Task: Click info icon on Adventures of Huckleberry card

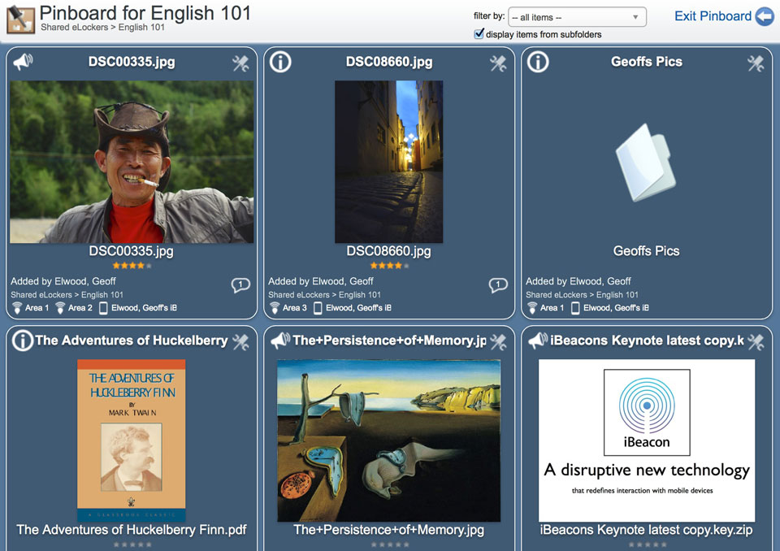Action: (x=23, y=341)
